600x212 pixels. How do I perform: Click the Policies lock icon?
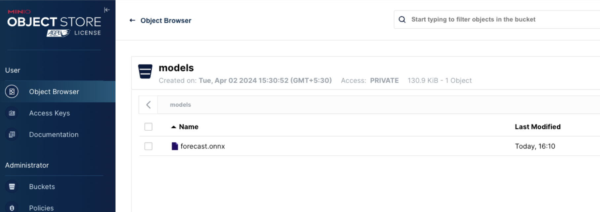12,208
